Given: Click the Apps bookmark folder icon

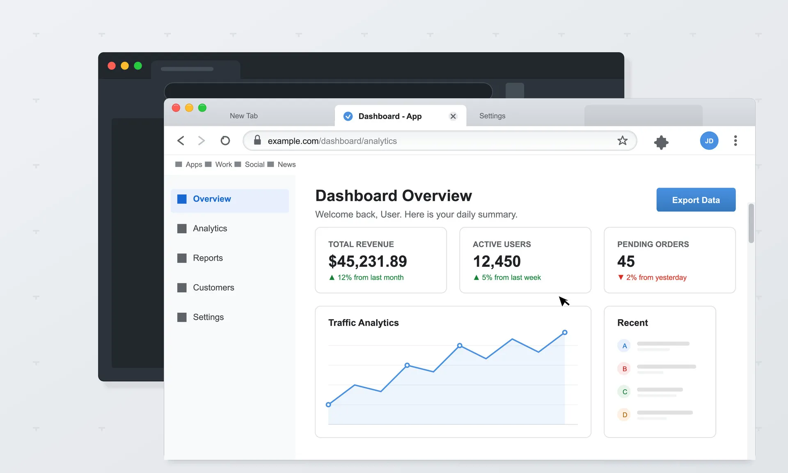Looking at the screenshot, I should coord(179,164).
